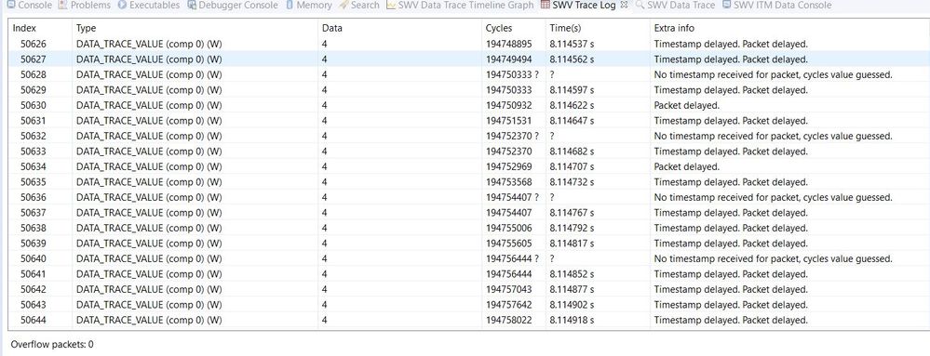Screen dimensions: 930x356
Task: Click cycles value 194757642
Action: (x=509, y=305)
